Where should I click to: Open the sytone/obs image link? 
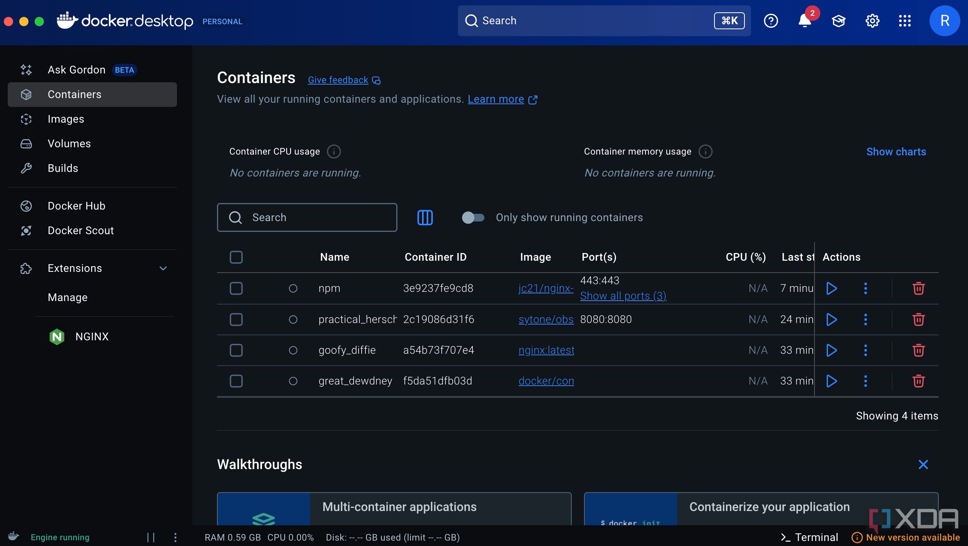click(546, 320)
